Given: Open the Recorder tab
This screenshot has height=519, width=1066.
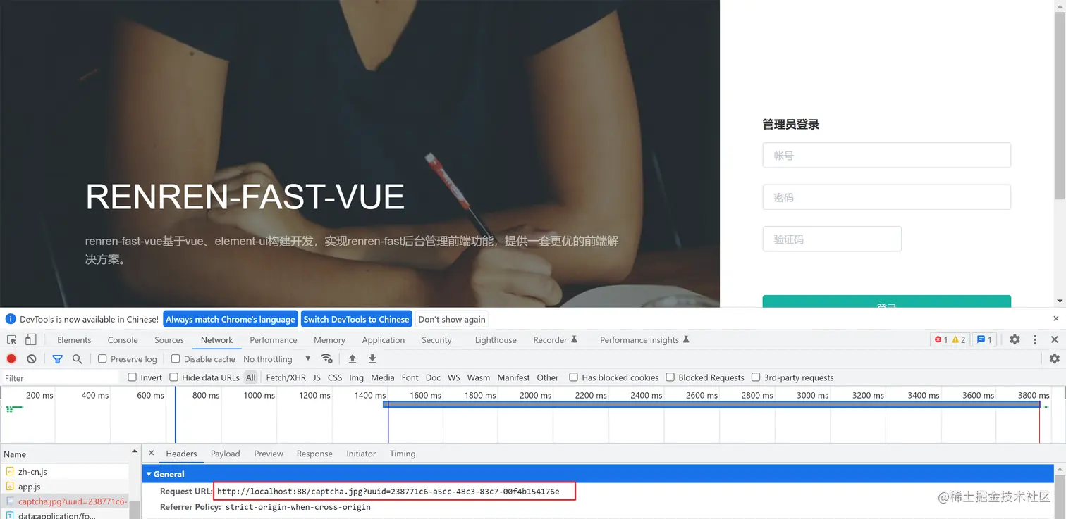Looking at the screenshot, I should click(556, 339).
